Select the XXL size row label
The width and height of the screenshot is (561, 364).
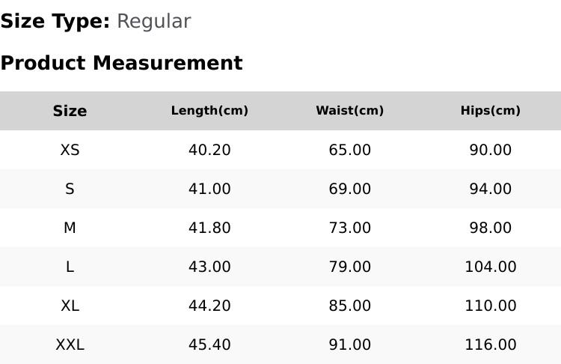pyautogui.click(x=70, y=345)
